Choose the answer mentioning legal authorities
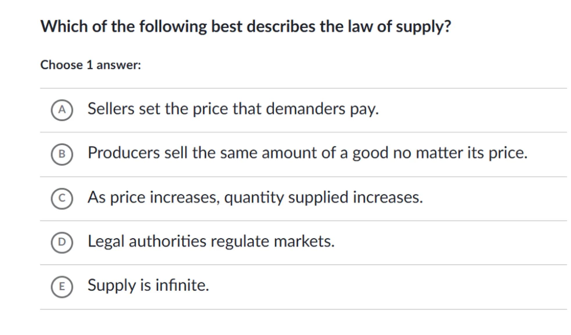Viewport: 571px width, 335px height. click(211, 241)
